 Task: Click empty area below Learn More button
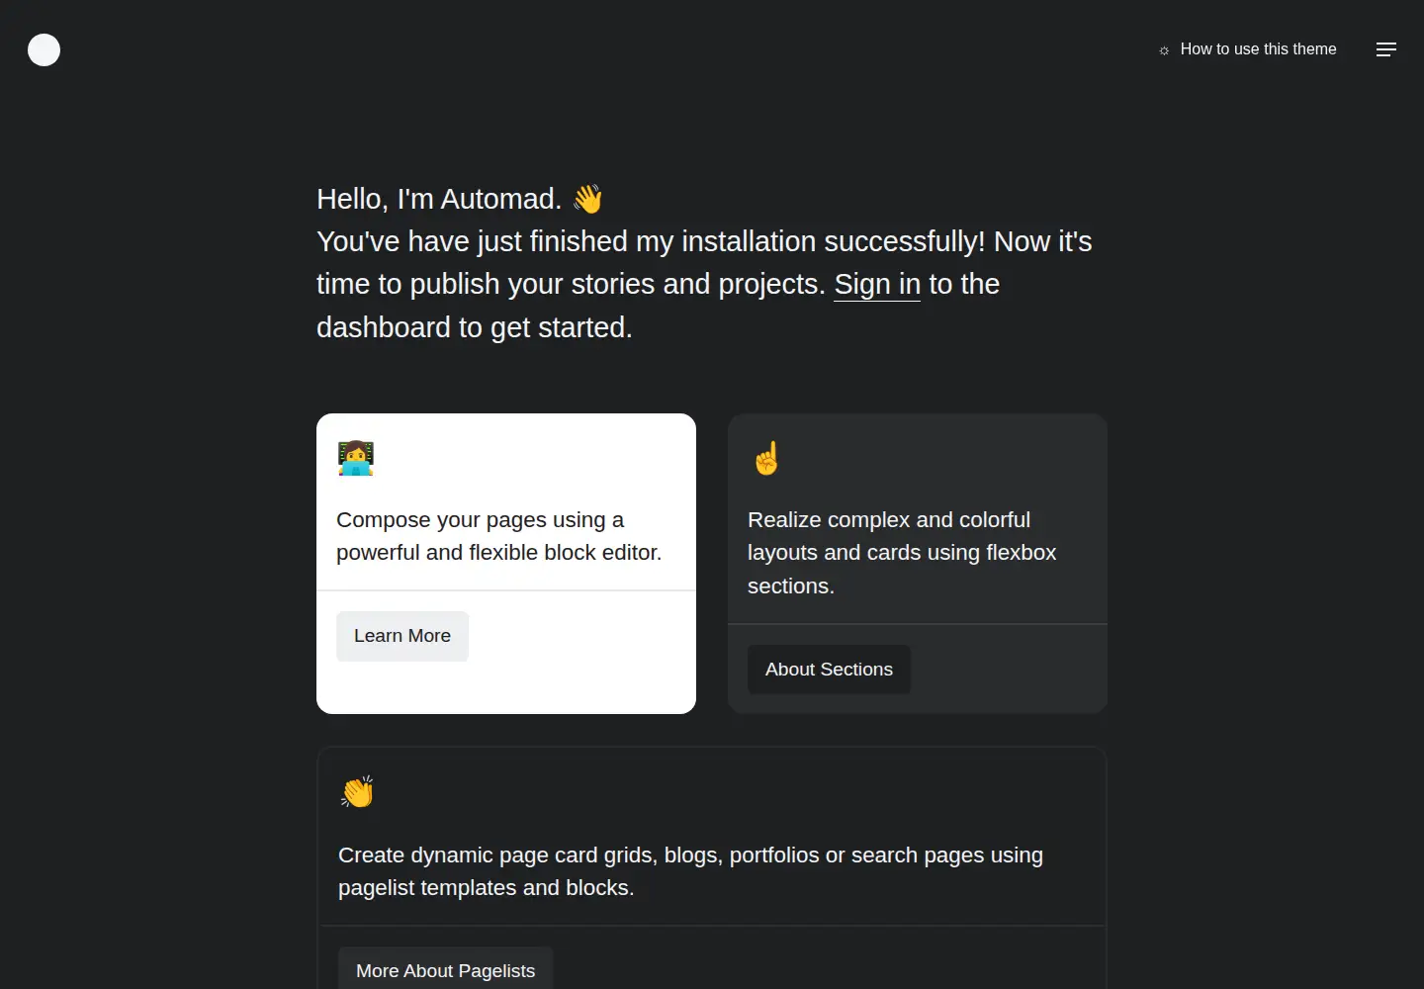[x=506, y=688]
